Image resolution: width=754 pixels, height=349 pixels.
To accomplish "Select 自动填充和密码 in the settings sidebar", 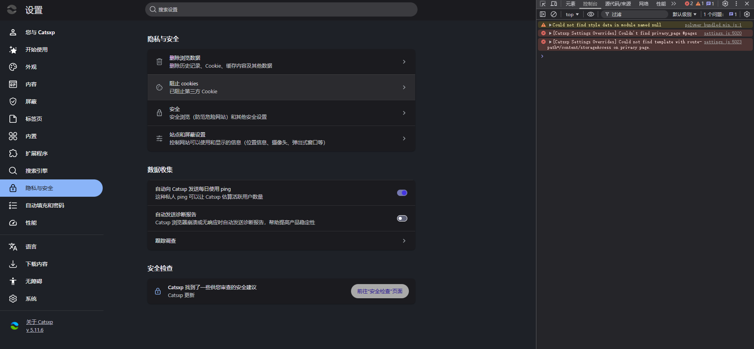I will (51, 205).
